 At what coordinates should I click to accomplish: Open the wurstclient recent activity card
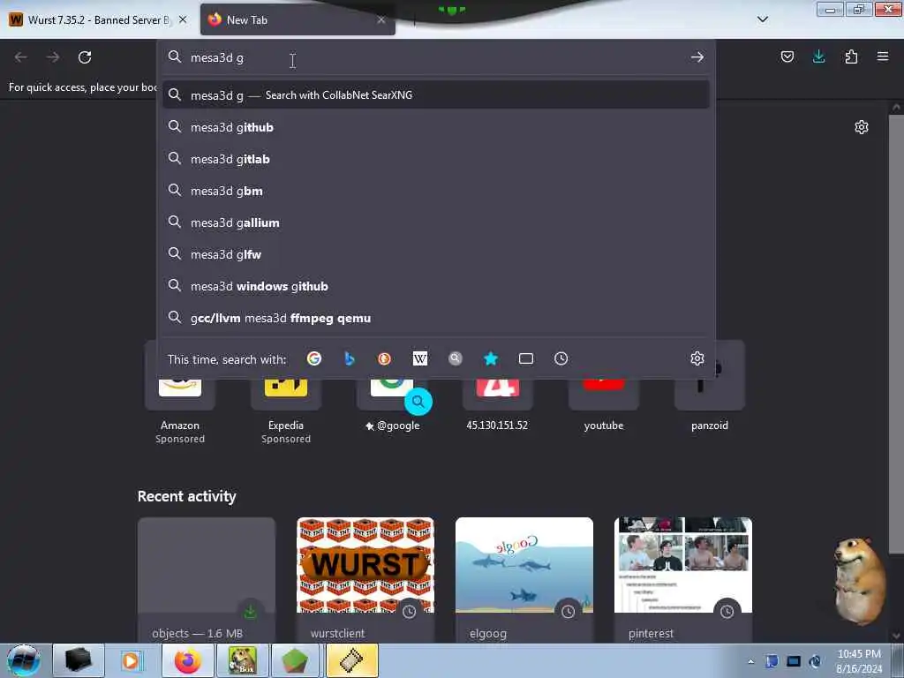tap(365, 579)
